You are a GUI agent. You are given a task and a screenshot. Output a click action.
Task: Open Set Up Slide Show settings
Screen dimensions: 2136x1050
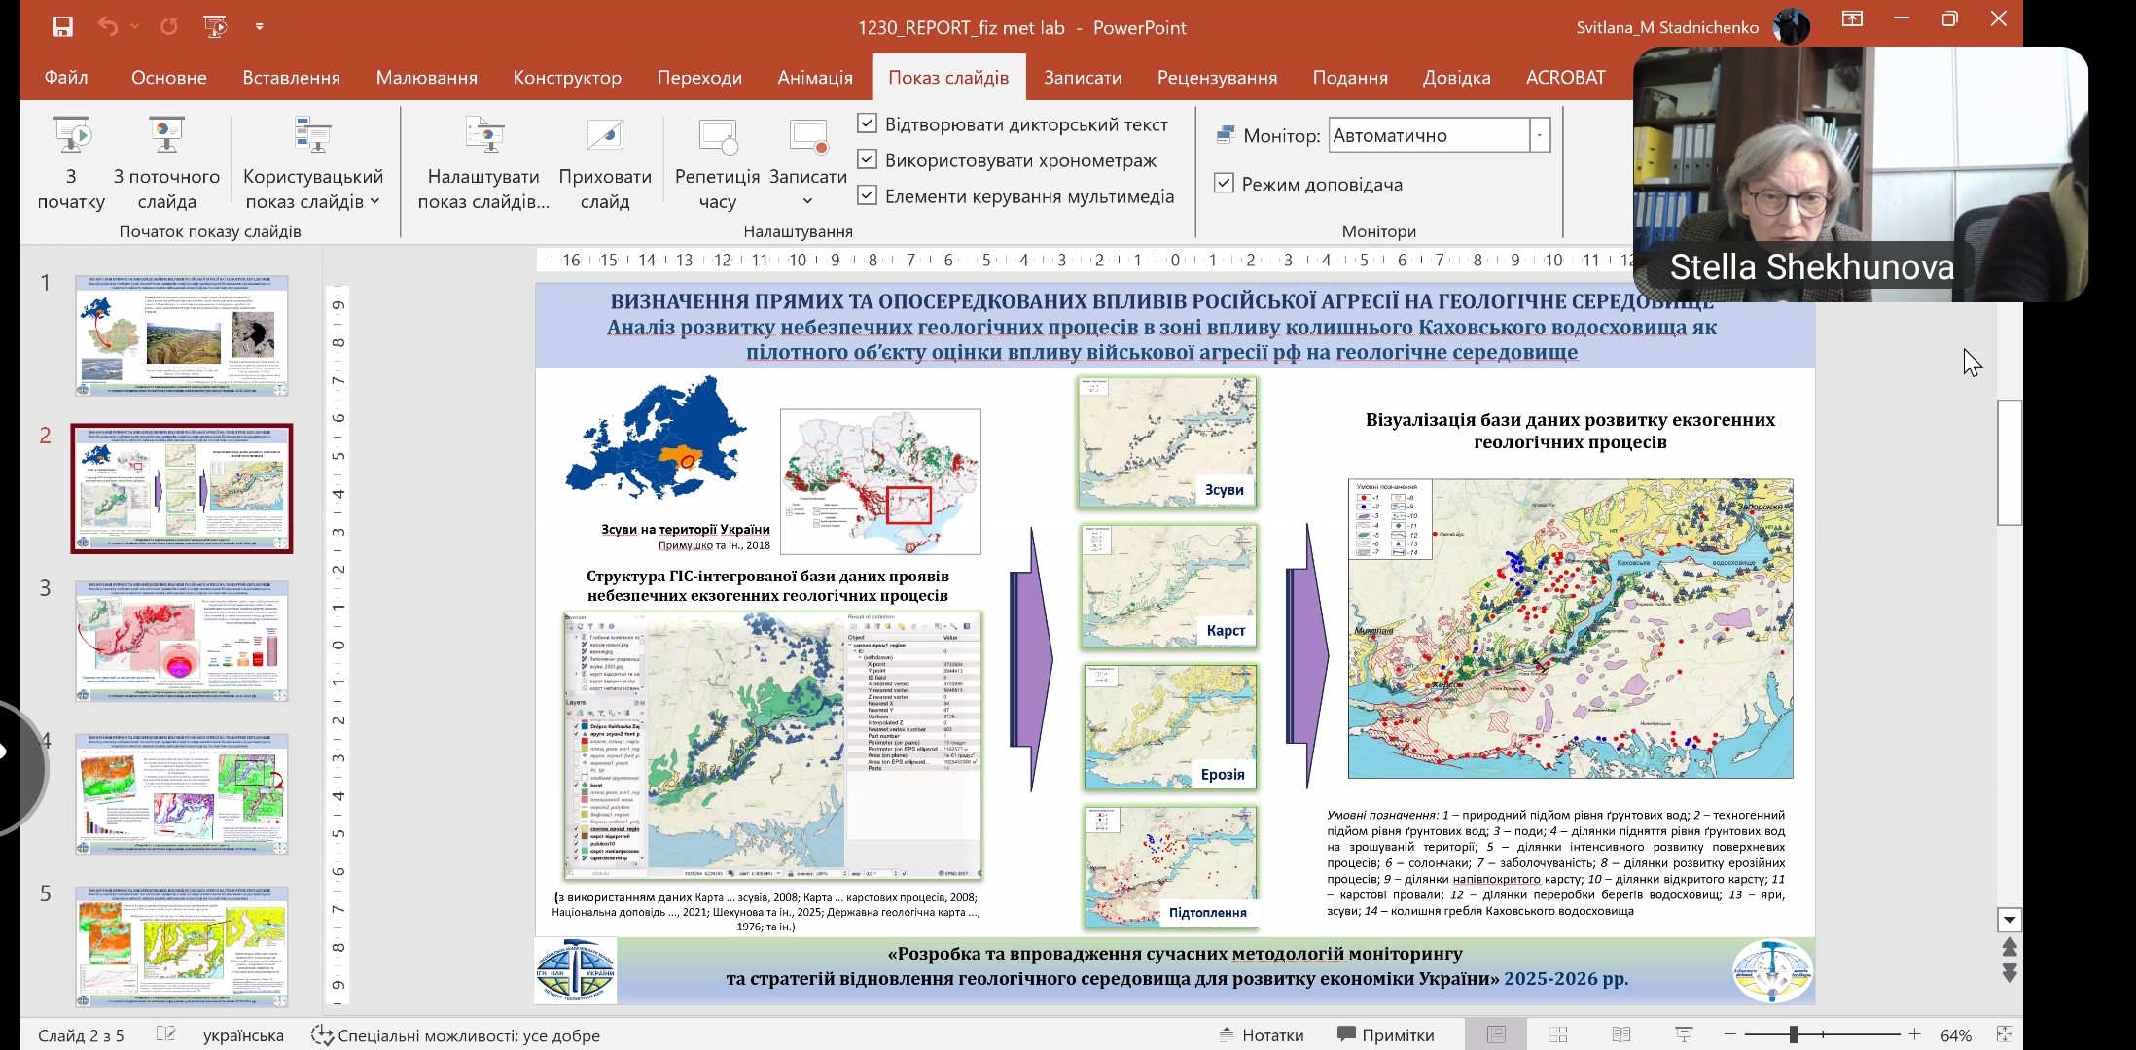483,136
